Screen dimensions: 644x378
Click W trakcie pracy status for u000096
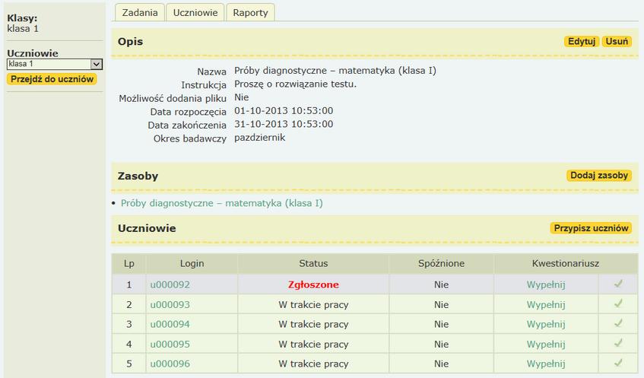313,364
